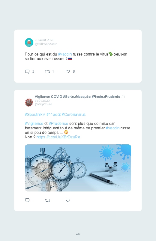
Task: Retweet the VigiCovid tweet
Action: tap(47, 200)
